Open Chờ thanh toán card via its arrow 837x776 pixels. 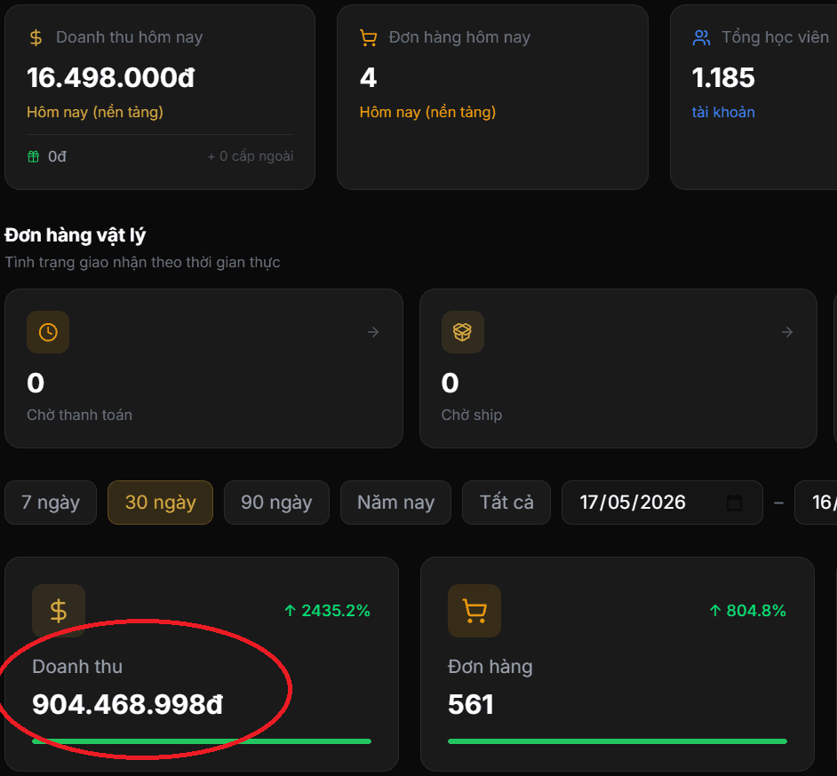[373, 332]
